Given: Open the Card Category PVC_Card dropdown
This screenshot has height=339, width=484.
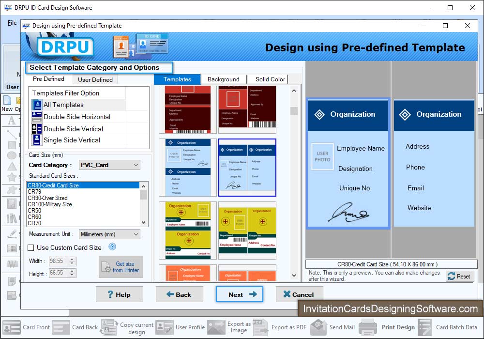Looking at the screenshot, I should [x=109, y=165].
